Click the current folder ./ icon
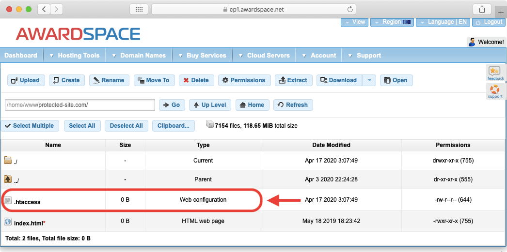507x252 pixels. pyautogui.click(x=7, y=160)
